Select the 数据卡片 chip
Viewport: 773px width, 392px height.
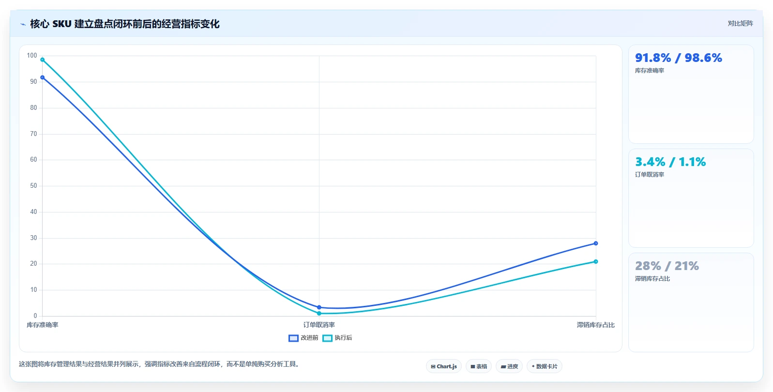[x=545, y=366]
